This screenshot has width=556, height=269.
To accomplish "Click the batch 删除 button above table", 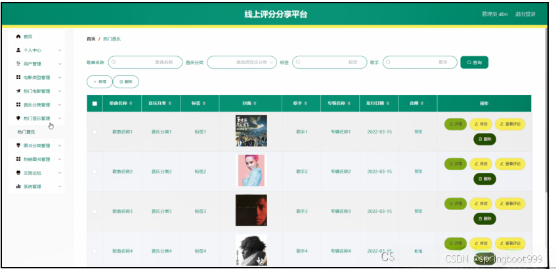I will click(126, 82).
